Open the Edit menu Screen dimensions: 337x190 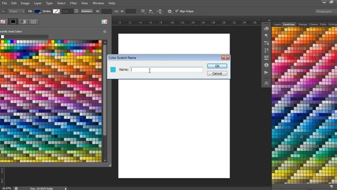click(14, 3)
